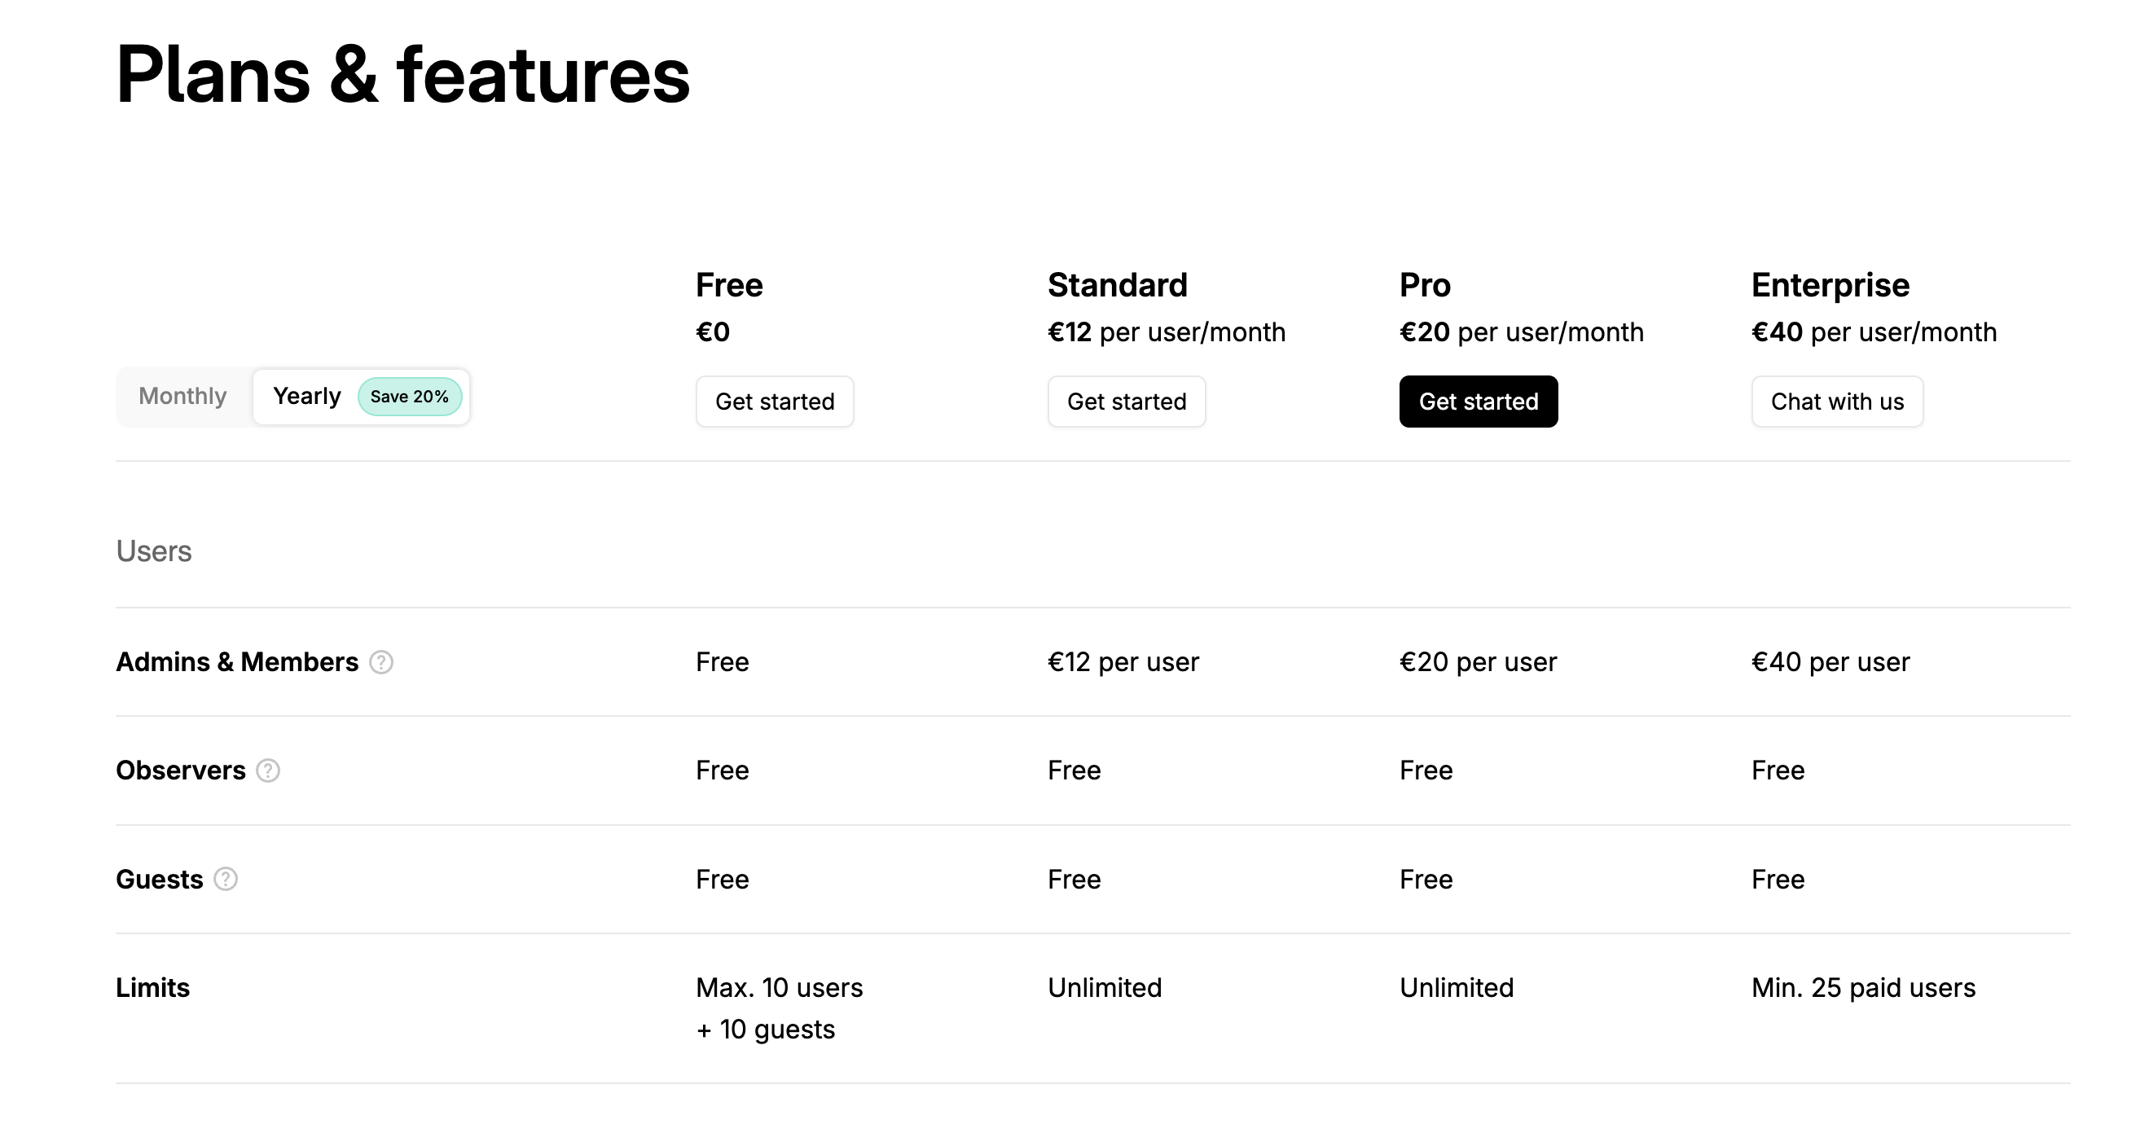The width and height of the screenshot is (2149, 1137).
Task: Switch billing to Monthly
Action: tap(182, 397)
